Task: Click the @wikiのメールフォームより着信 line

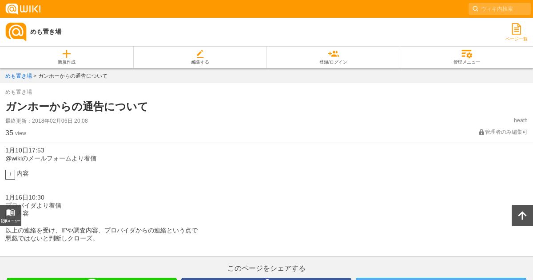Action: (x=51, y=158)
